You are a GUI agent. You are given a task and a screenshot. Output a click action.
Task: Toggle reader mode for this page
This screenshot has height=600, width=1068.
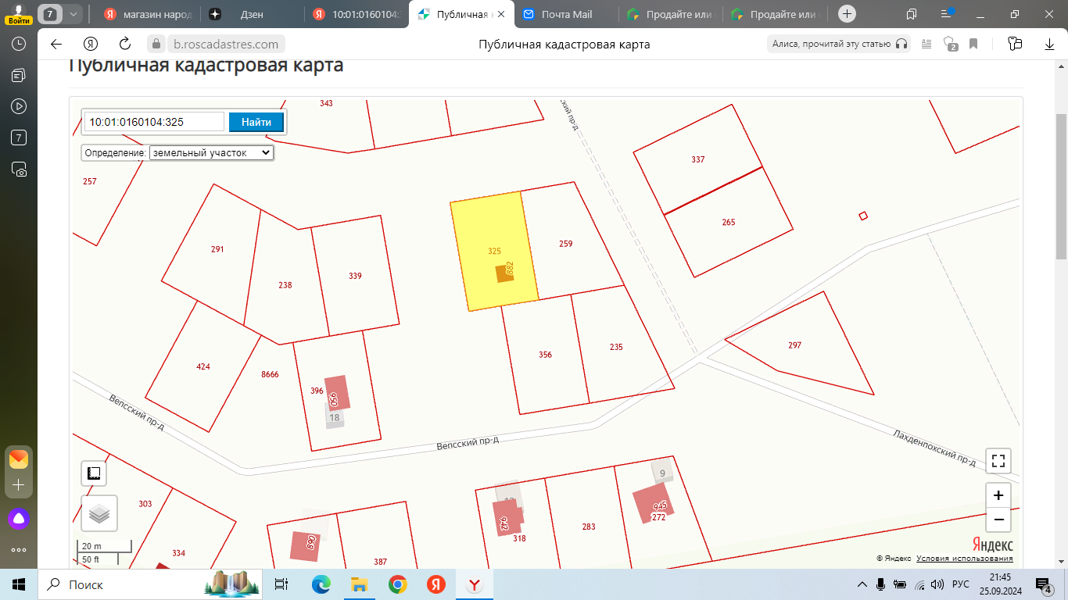927,45
